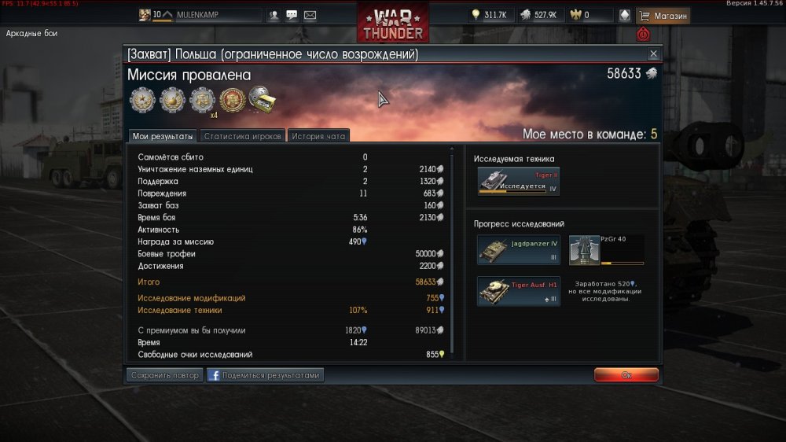Select the Мои результаты tab
Screen dimensions: 786x442
[x=163, y=136]
